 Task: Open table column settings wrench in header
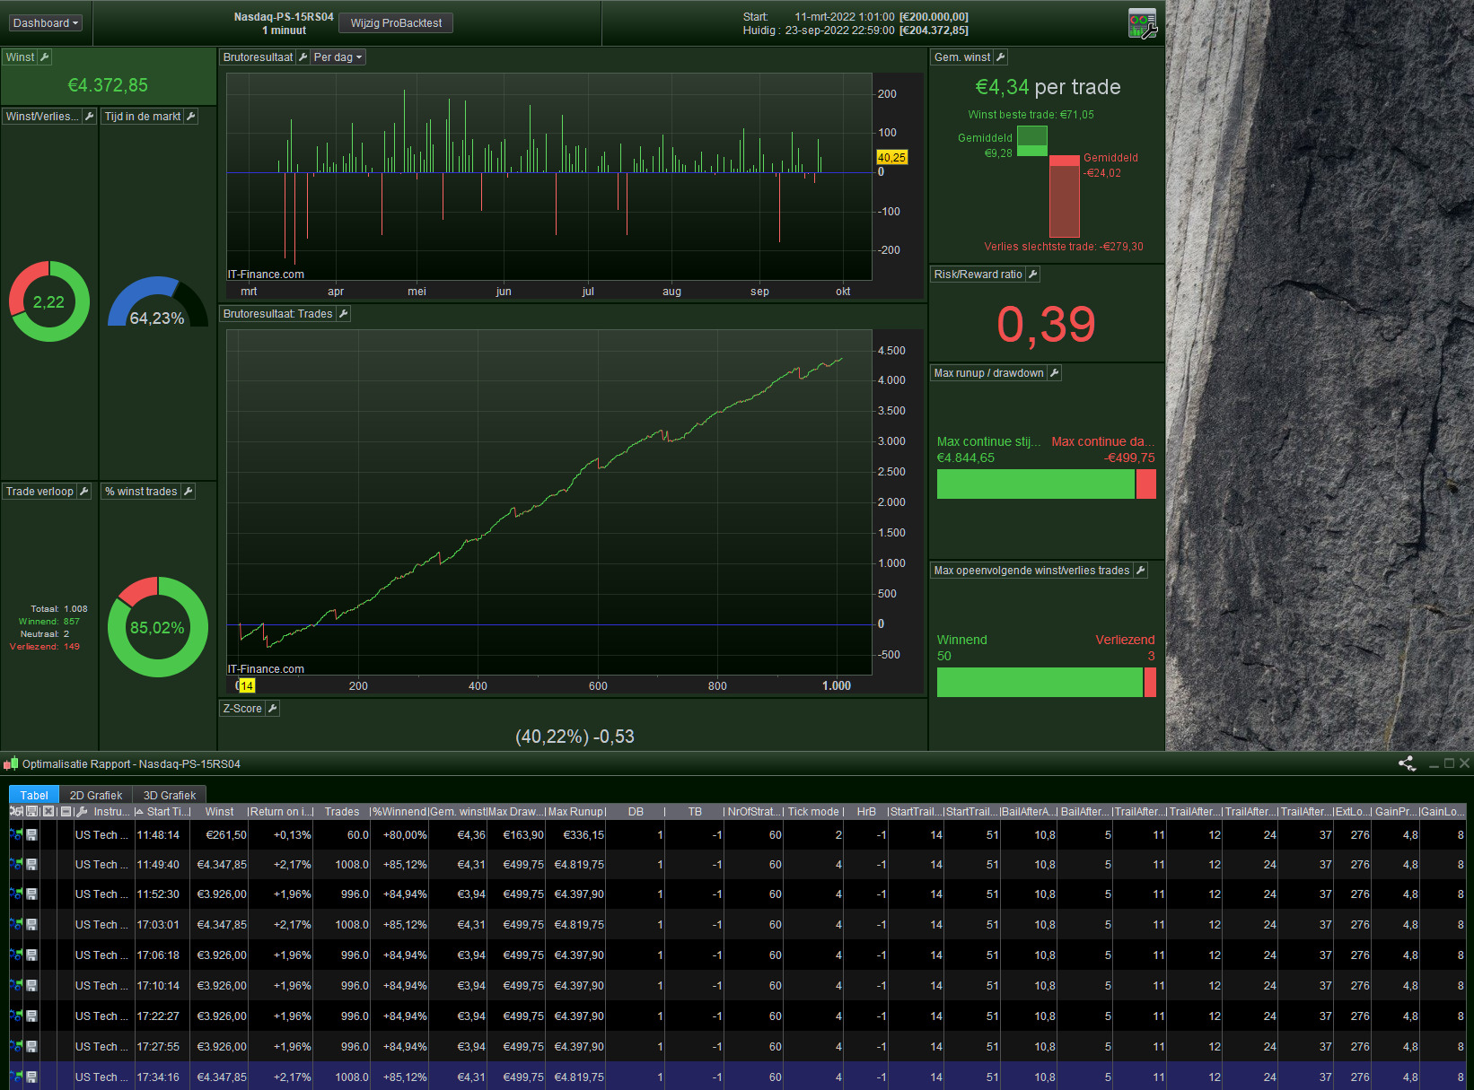click(x=82, y=812)
